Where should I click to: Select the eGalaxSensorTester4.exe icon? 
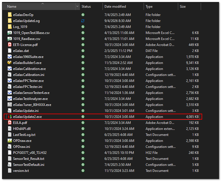tap(10, 92)
